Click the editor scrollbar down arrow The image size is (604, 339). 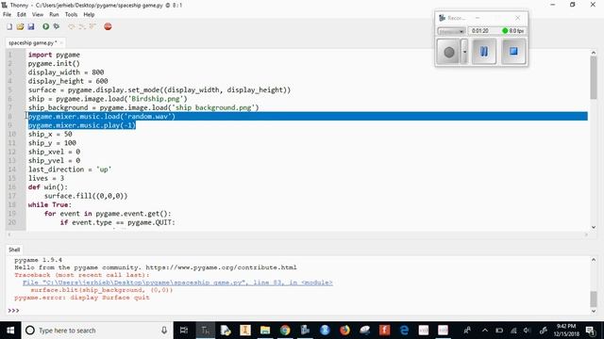pyautogui.click(x=594, y=227)
